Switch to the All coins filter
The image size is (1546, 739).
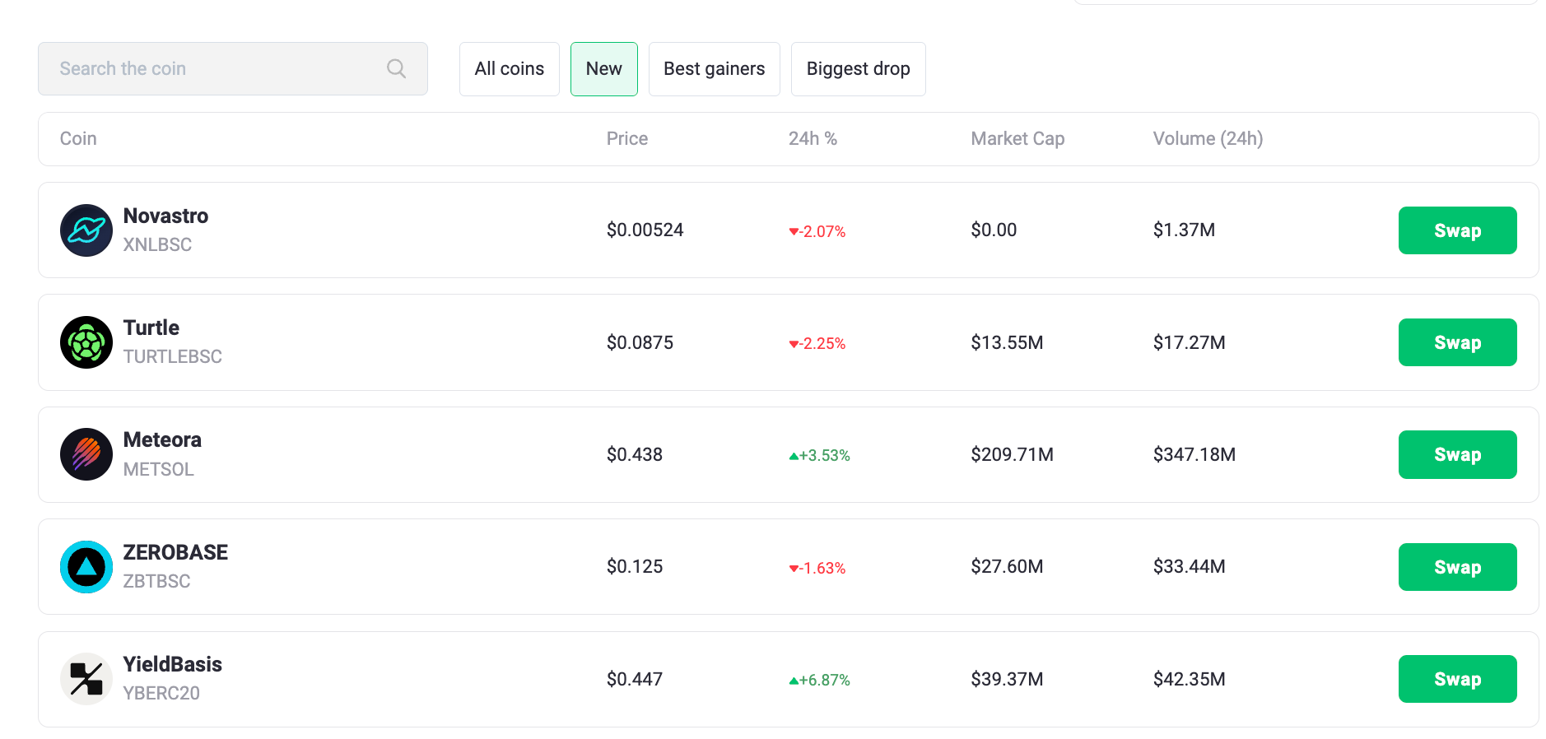pos(509,68)
